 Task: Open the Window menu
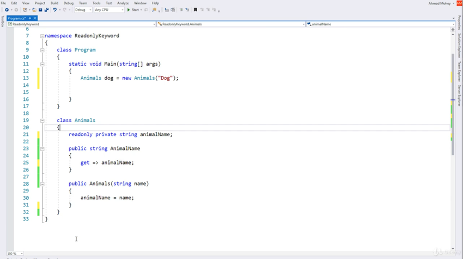[140, 3]
